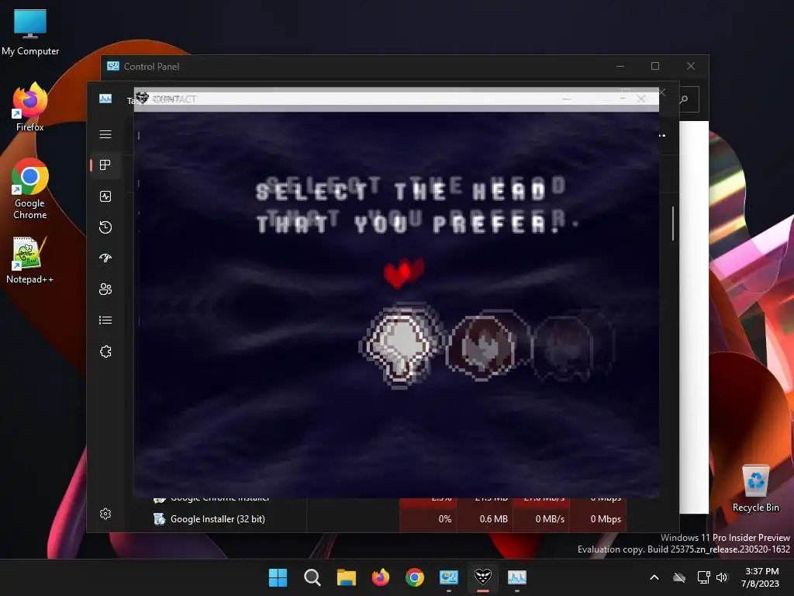
Task: Click Task Manager logo icon in title bar
Action: pyautogui.click(x=105, y=99)
